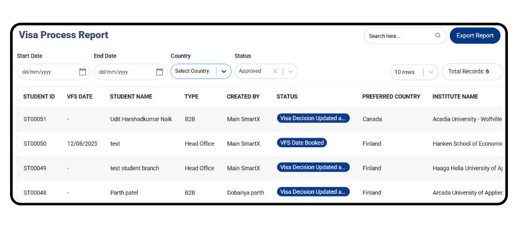Viewport: 518px width, 227px height.
Task: Sort by the STUDENT ID column header
Action: coord(39,97)
